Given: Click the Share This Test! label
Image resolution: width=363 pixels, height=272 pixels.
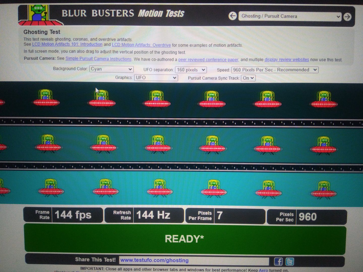Looking at the screenshot, I should pos(95,259).
